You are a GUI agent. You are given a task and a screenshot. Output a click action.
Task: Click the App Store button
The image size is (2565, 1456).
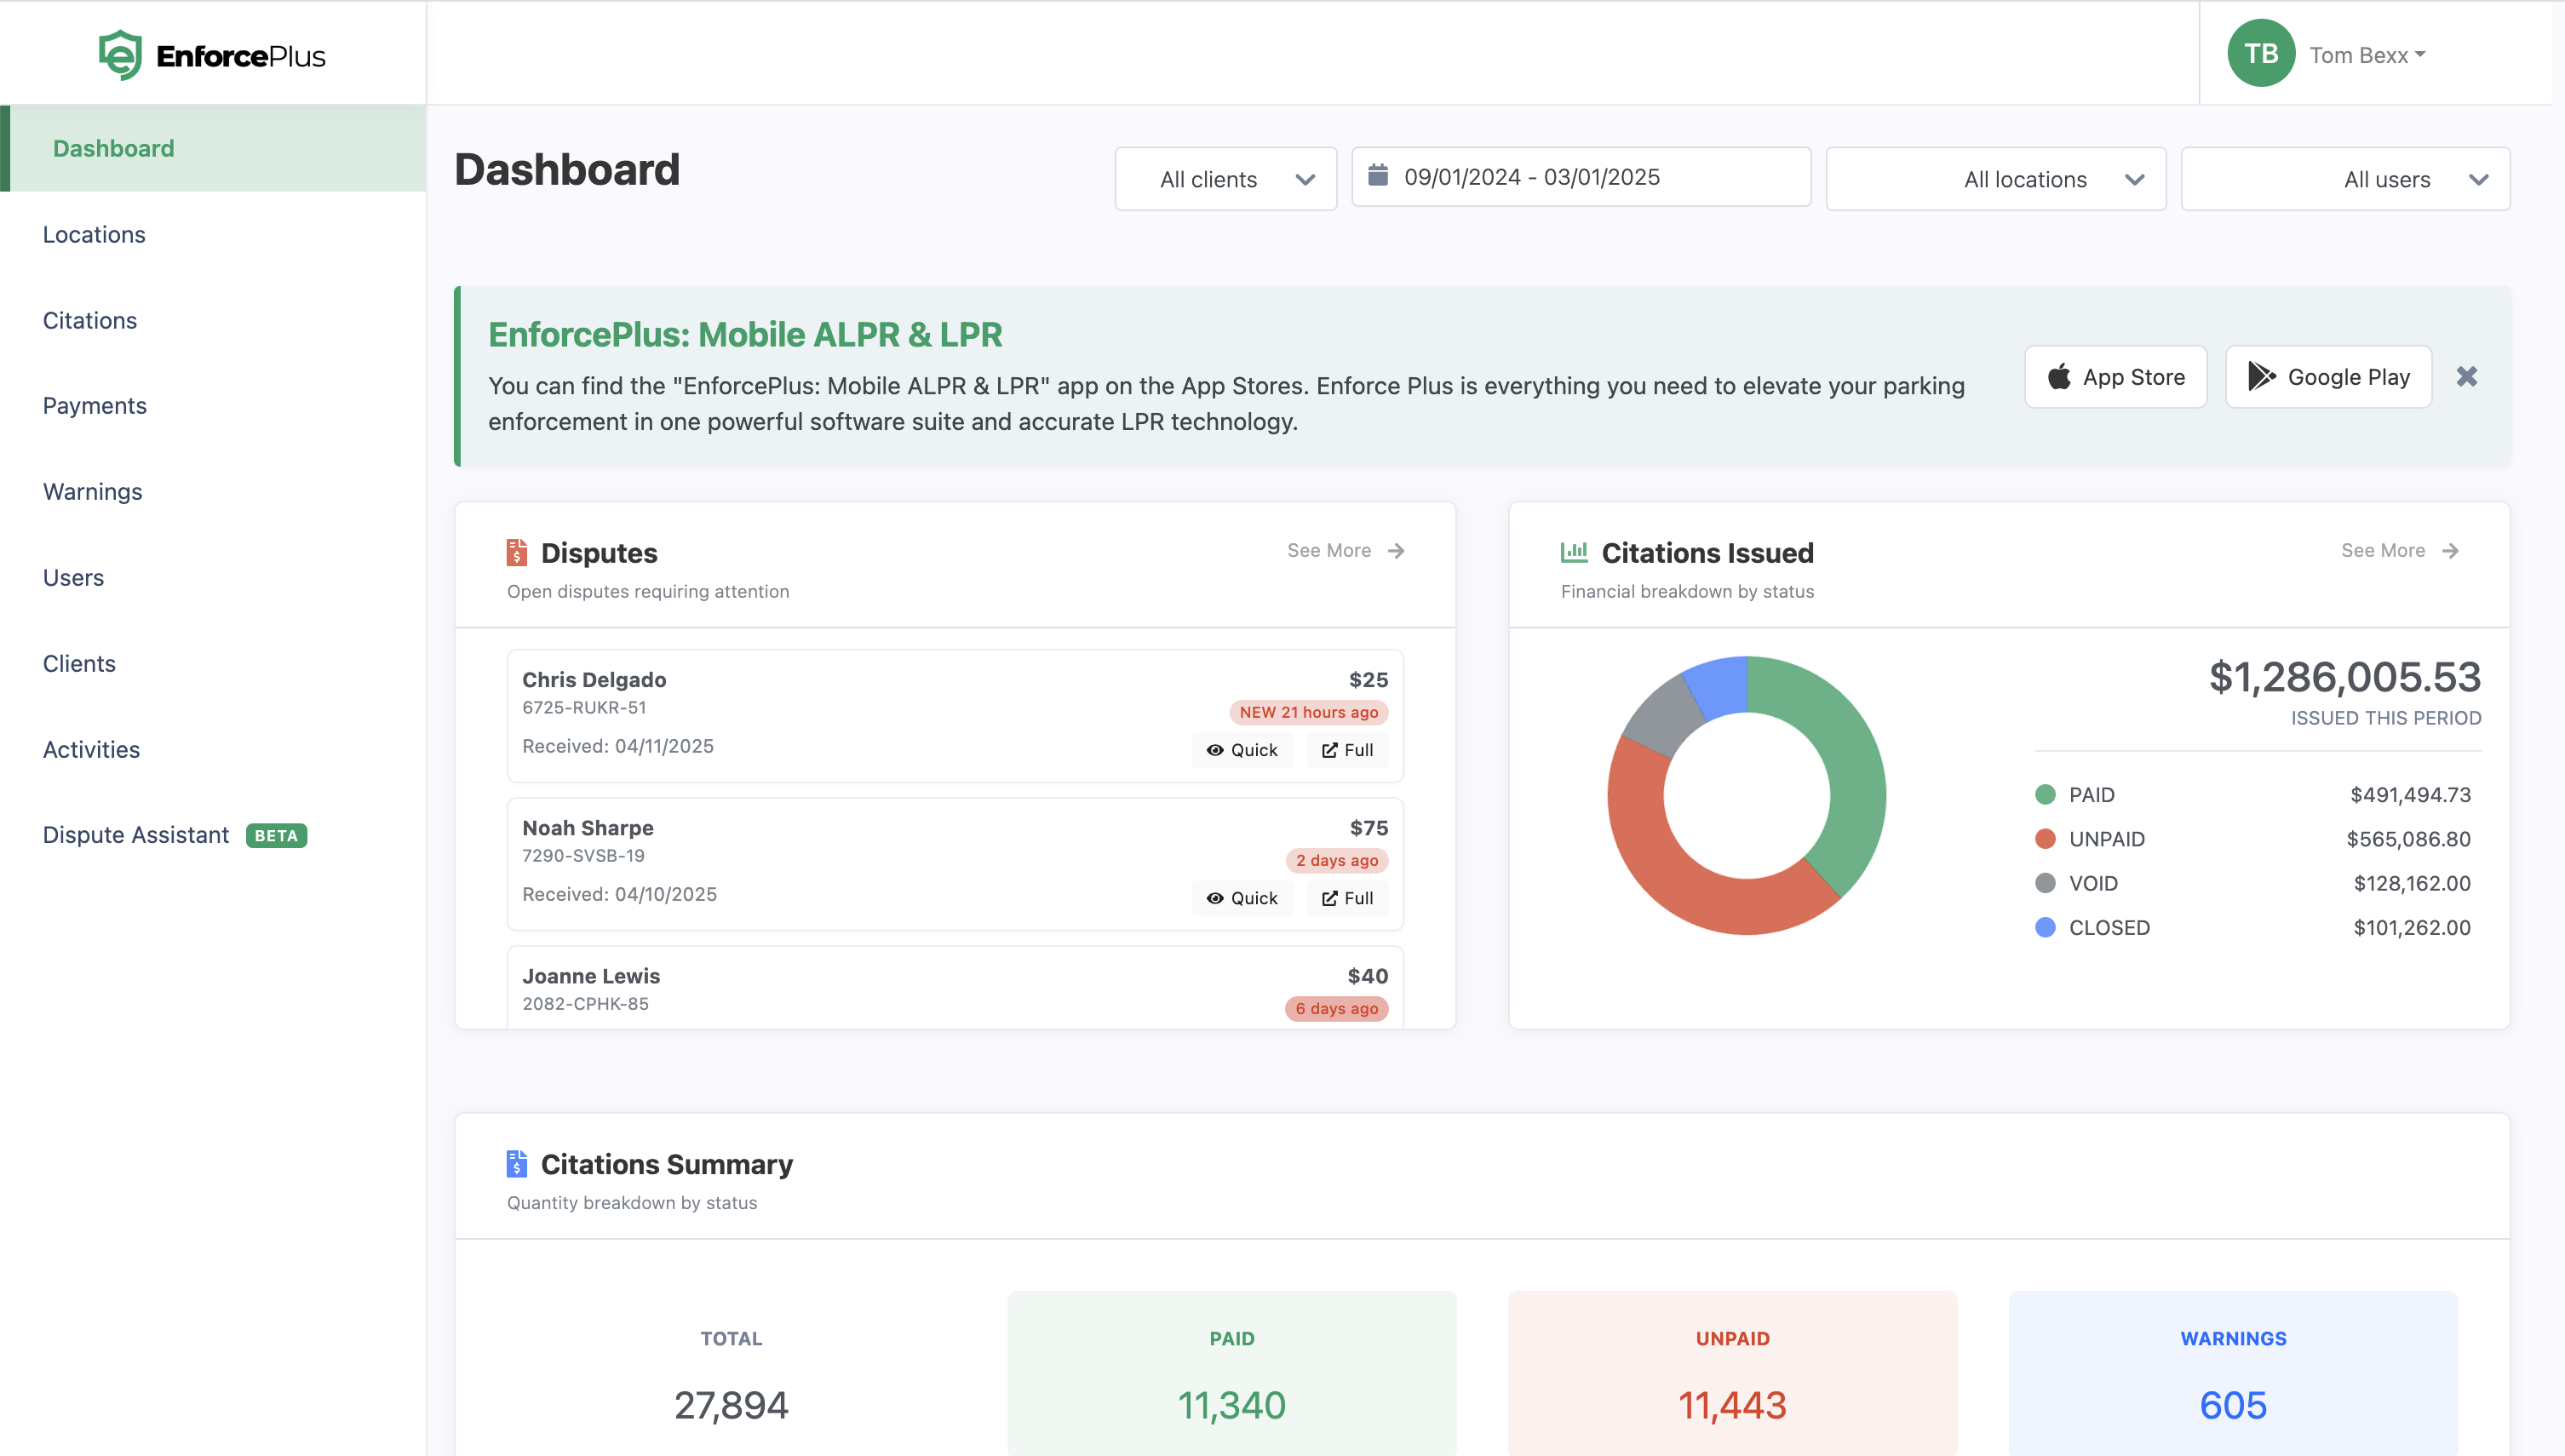coord(2115,377)
